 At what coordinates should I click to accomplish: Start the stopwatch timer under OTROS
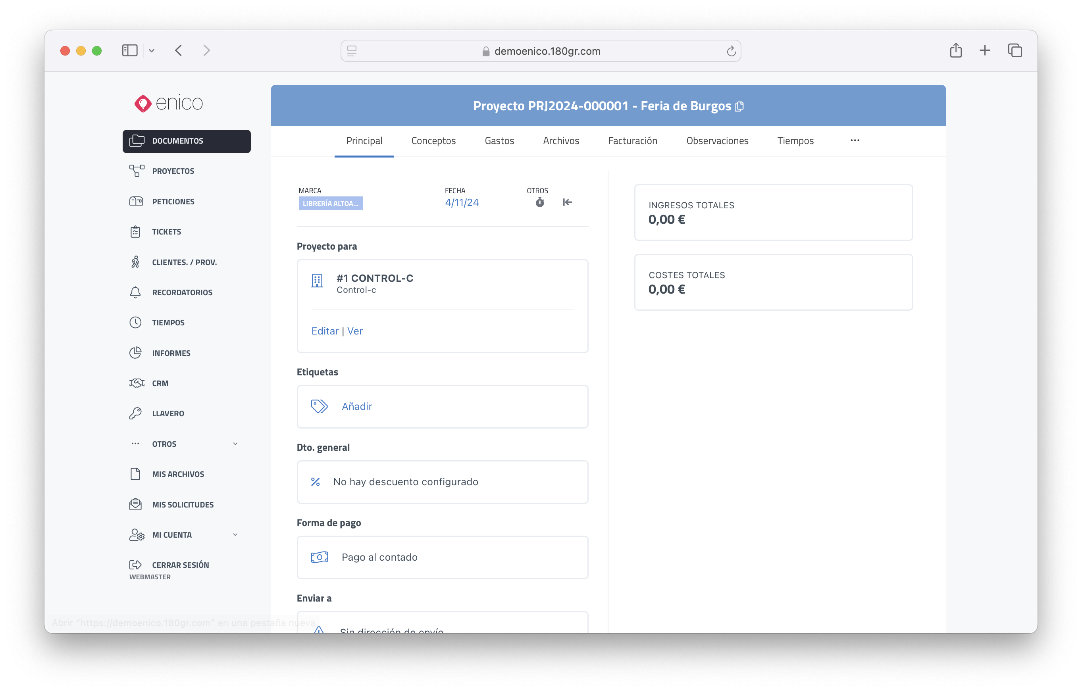tap(539, 202)
